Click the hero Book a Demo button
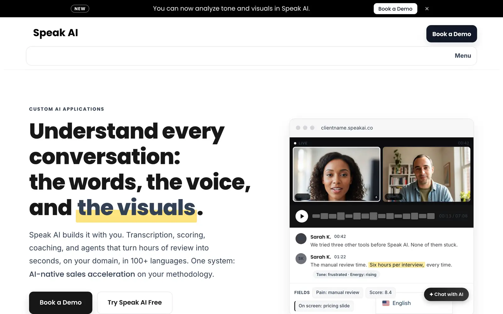The image size is (503, 314). [61, 302]
